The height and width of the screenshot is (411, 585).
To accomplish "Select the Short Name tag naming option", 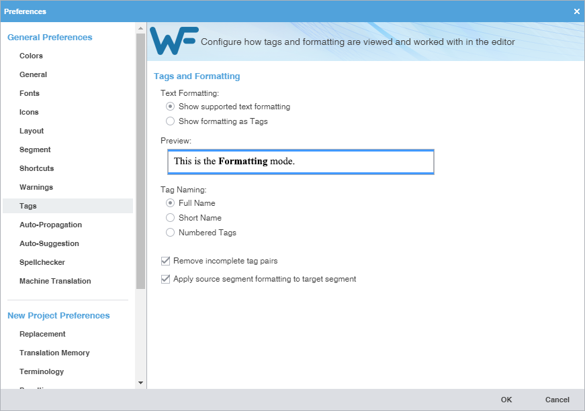I will tap(170, 218).
